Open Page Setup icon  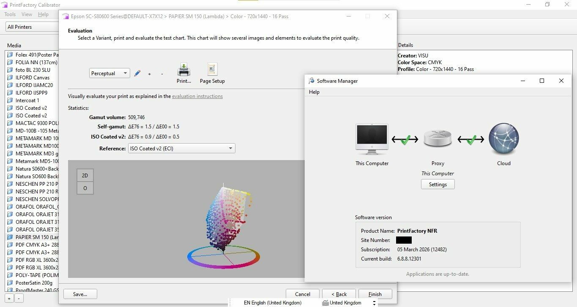pyautogui.click(x=212, y=70)
